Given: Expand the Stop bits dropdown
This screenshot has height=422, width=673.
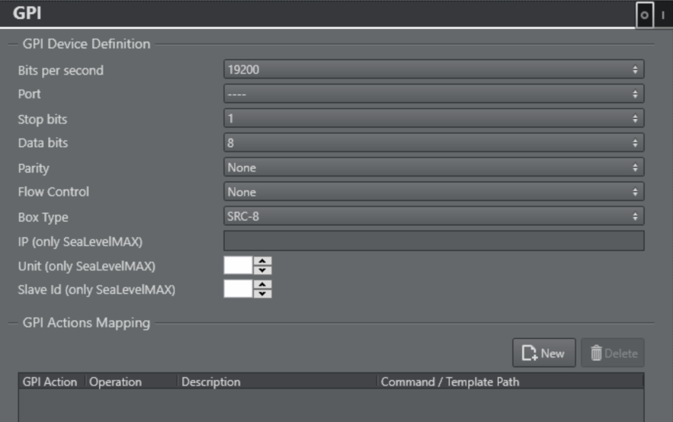Looking at the screenshot, I should coord(434,119).
